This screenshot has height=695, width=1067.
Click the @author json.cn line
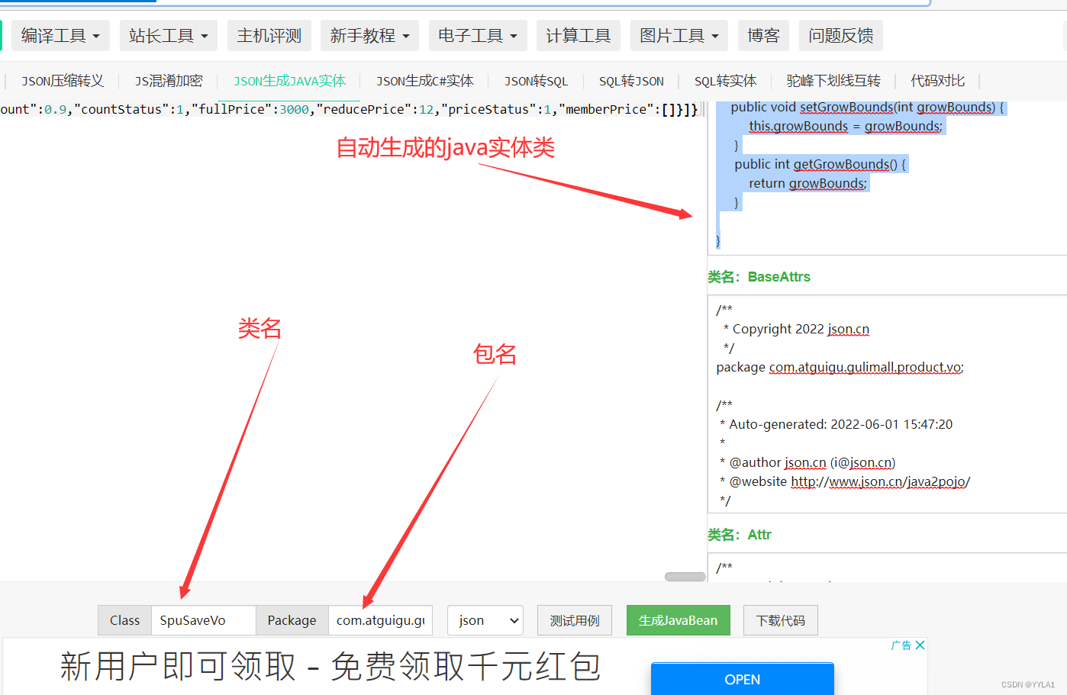pyautogui.click(x=808, y=462)
